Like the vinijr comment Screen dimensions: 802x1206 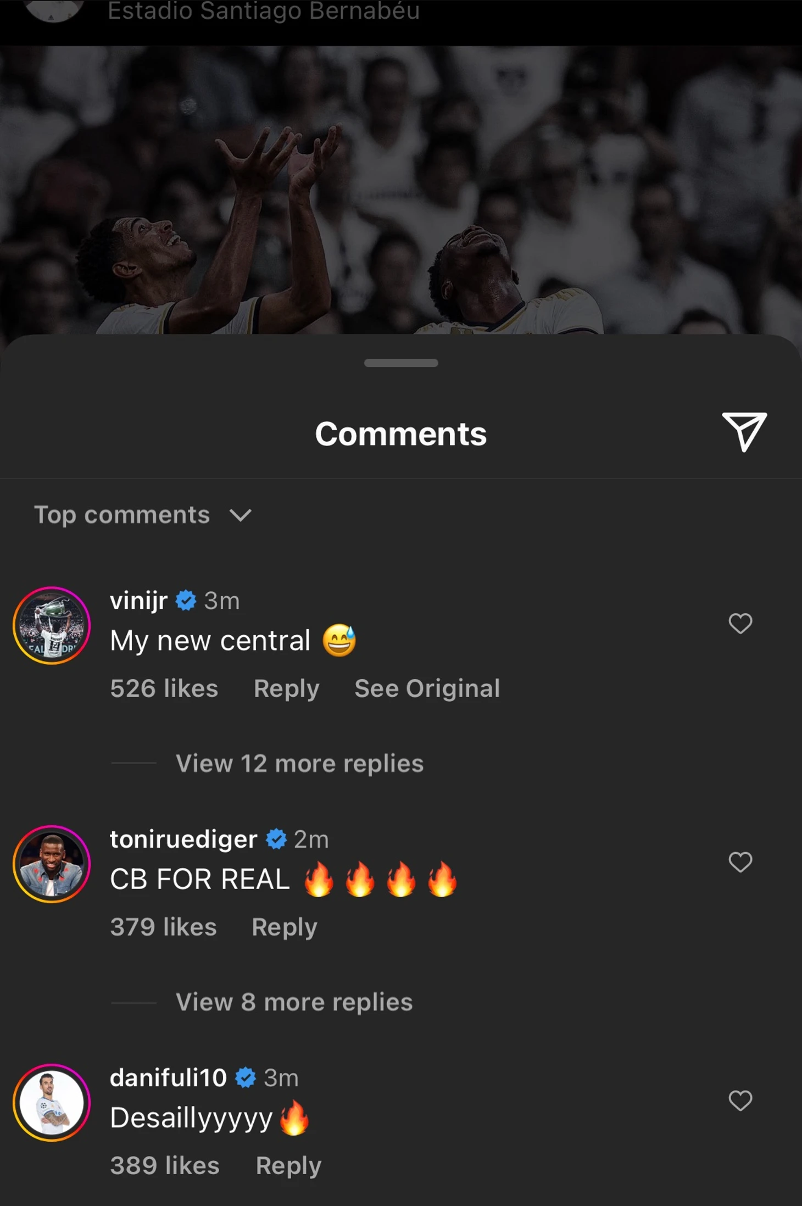coord(740,624)
